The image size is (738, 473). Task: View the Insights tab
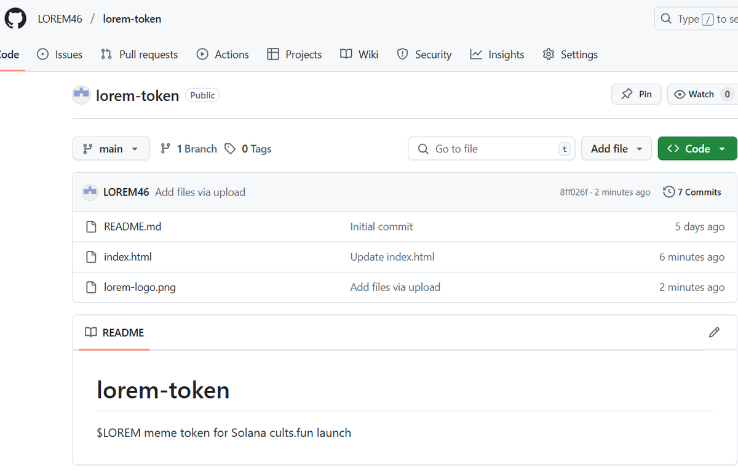(x=497, y=54)
